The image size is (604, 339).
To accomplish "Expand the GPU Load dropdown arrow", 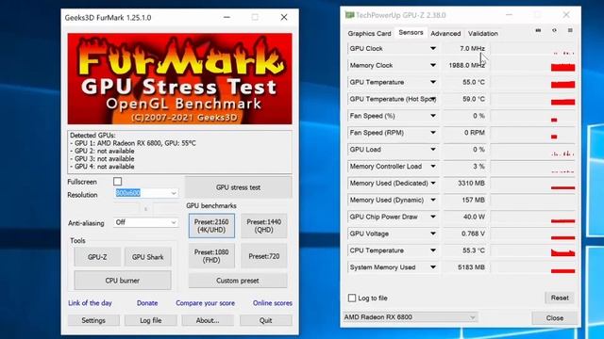I will point(433,150).
